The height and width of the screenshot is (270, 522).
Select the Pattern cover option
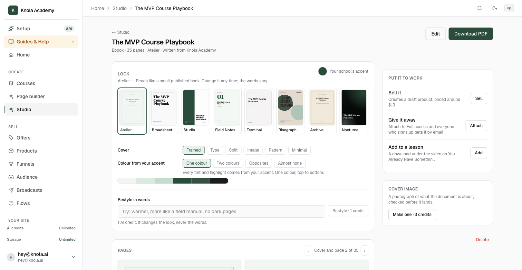[x=275, y=150]
